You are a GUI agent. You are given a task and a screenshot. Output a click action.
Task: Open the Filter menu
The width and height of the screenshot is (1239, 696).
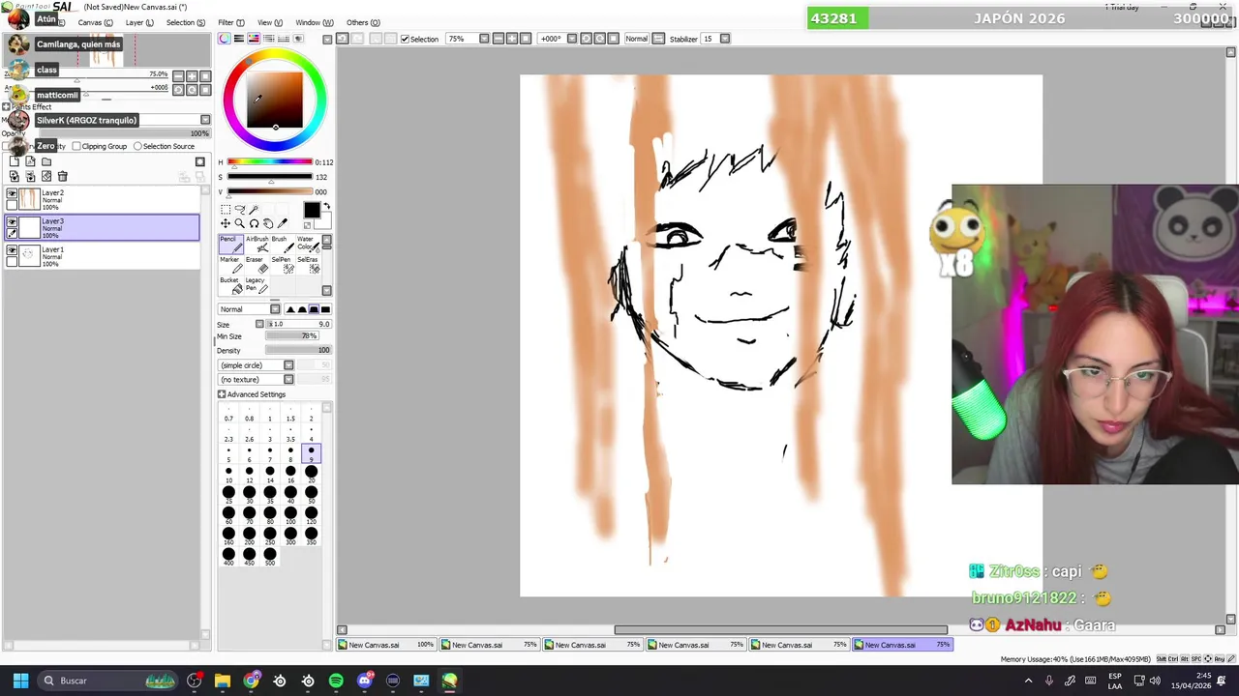229,22
